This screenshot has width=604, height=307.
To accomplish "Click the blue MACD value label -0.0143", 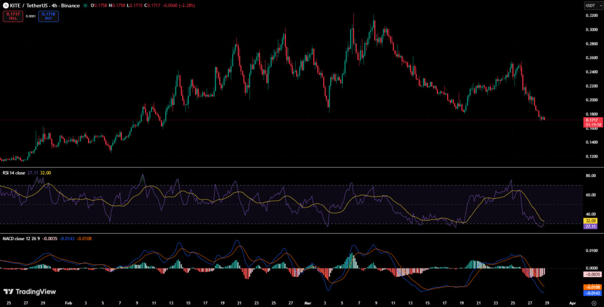I will 592,293.
